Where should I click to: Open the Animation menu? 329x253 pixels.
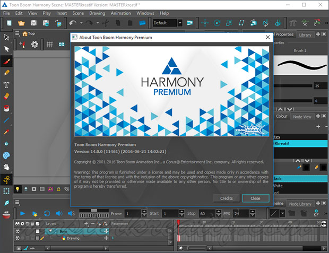(121, 13)
